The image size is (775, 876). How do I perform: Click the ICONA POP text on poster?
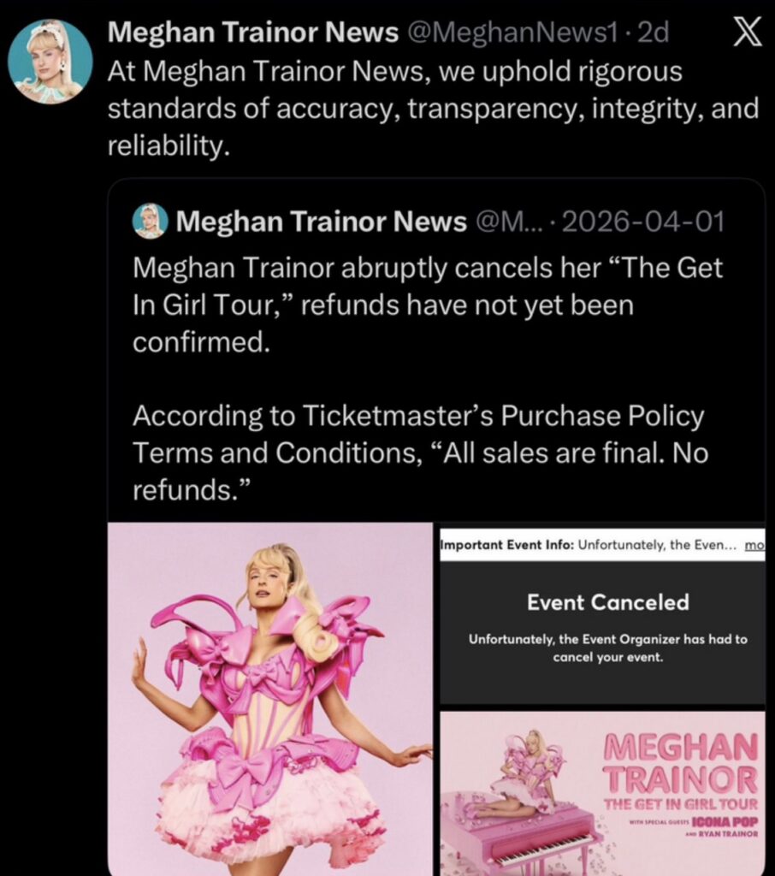click(x=725, y=822)
